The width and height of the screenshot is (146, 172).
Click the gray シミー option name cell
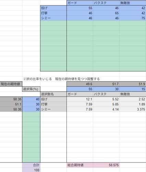pyautogui.click(x=53, y=109)
